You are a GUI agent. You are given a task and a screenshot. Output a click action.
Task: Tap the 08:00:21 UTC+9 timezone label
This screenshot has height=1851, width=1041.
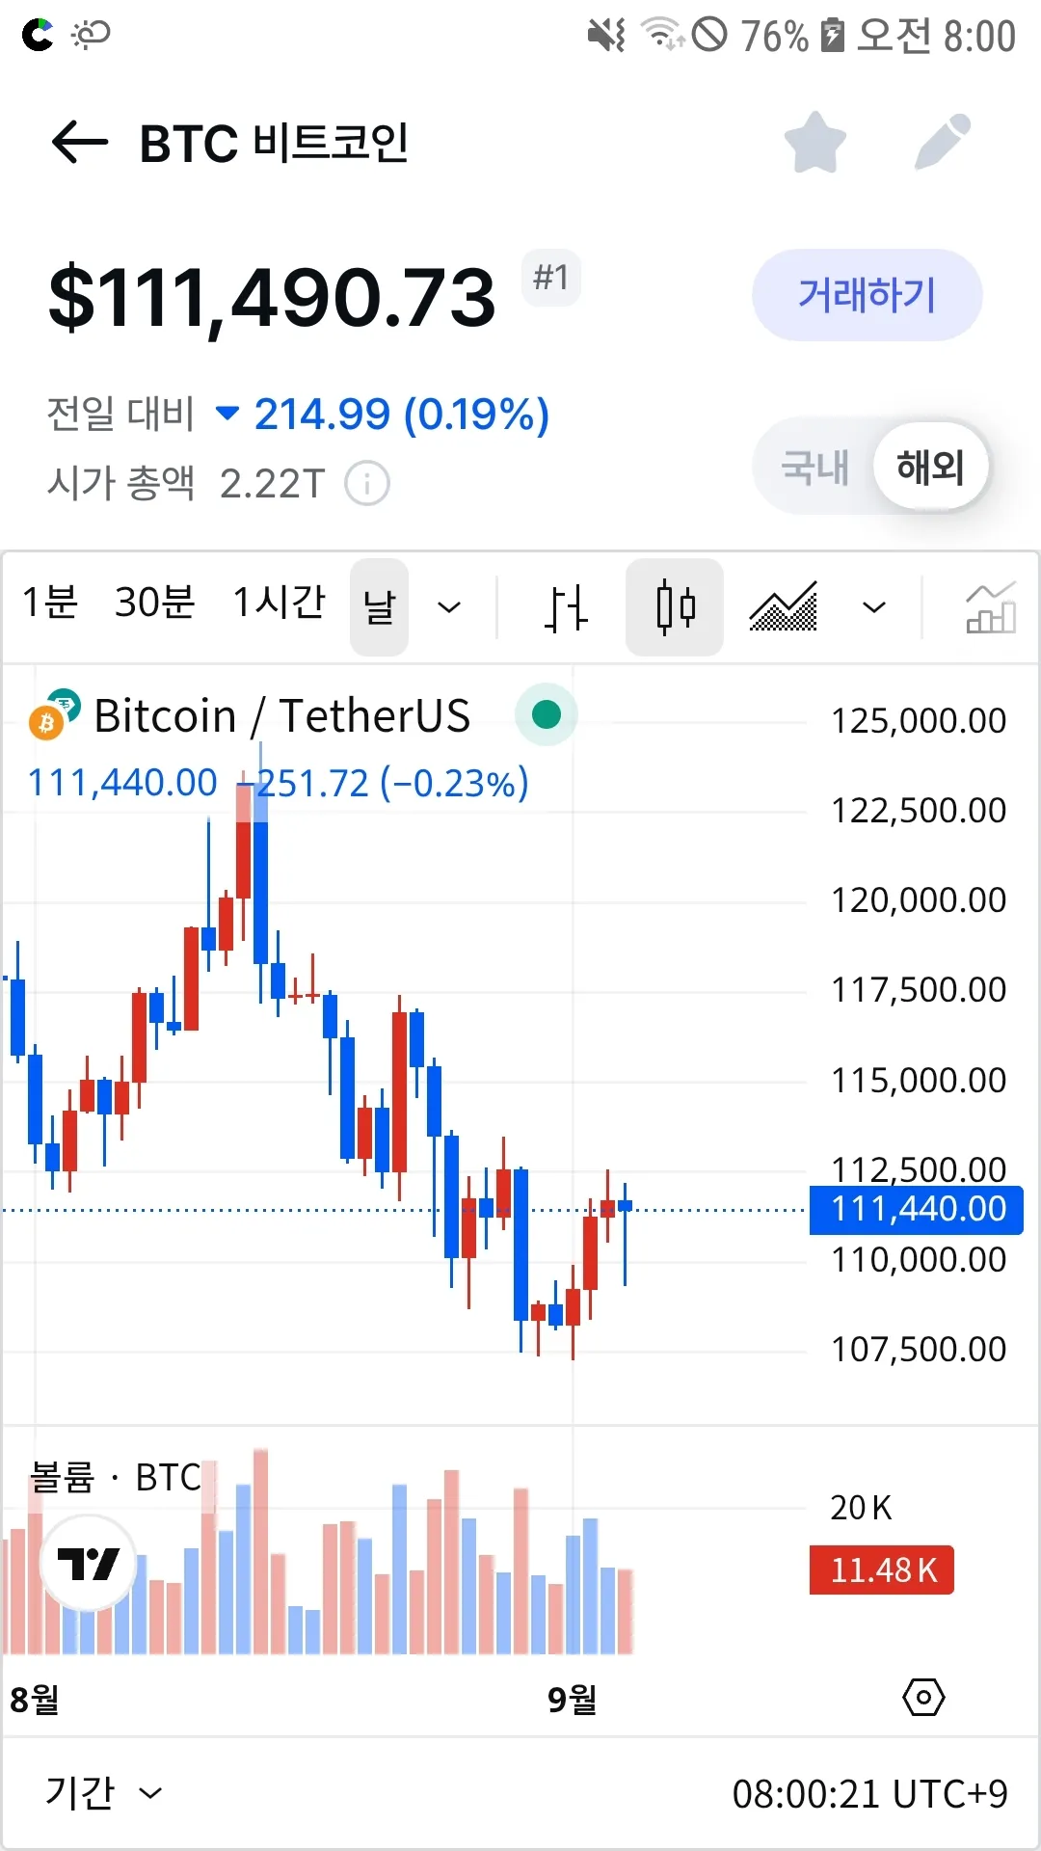tap(869, 1794)
